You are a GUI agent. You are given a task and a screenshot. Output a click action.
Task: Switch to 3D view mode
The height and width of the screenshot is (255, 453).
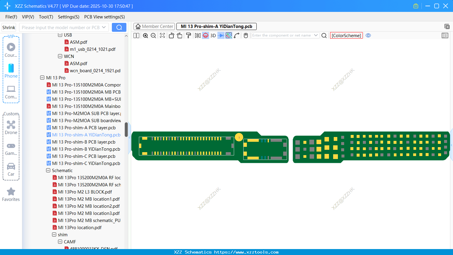coord(213,35)
